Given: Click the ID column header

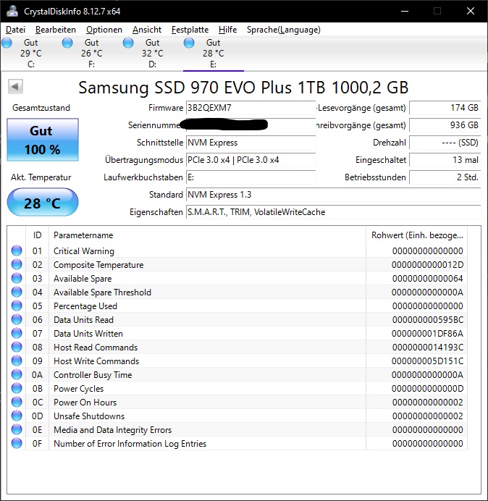Looking at the screenshot, I should pyautogui.click(x=37, y=235).
